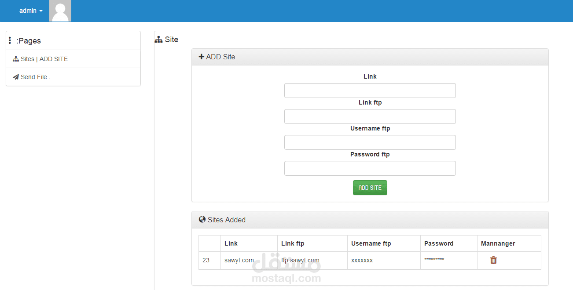This screenshot has height=290, width=573.
Task: Click the three-dots icon beside Pages
Action: (x=10, y=40)
